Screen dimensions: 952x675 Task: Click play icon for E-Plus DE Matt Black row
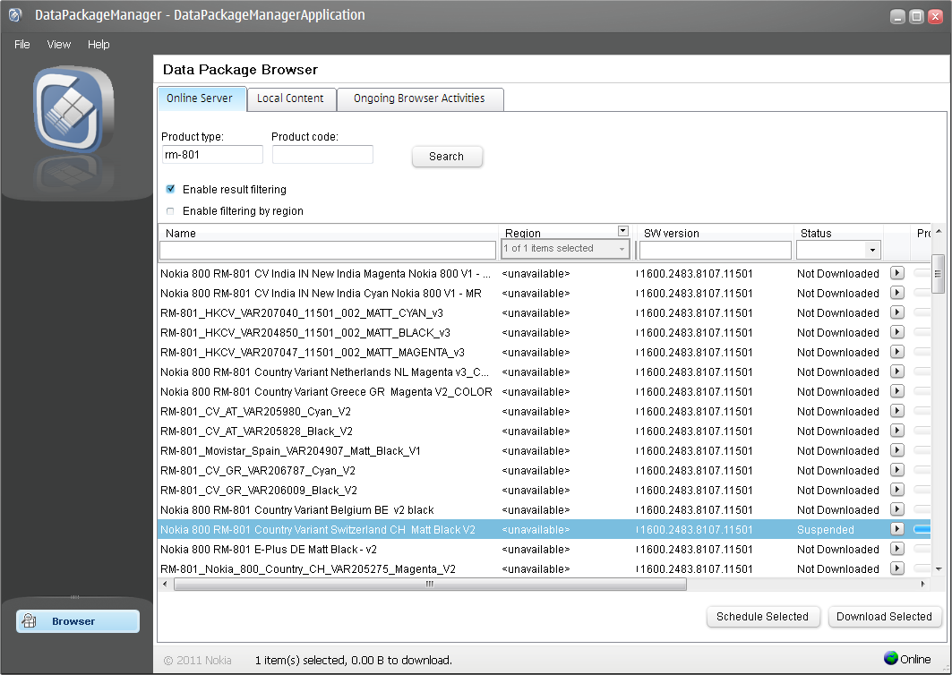896,549
